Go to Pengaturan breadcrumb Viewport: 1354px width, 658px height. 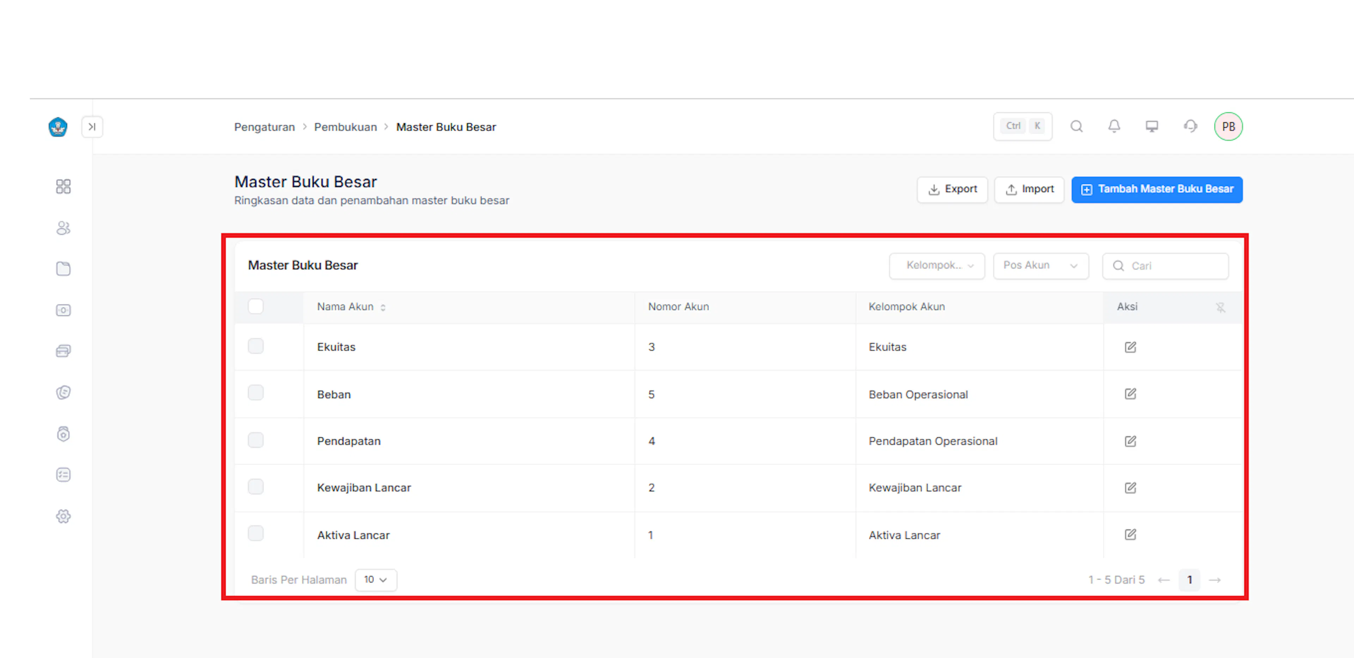point(264,127)
